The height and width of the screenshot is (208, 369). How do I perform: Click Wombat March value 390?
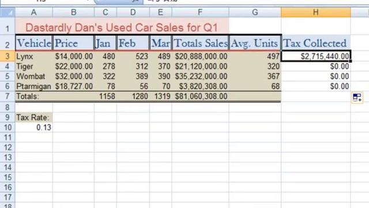pyautogui.click(x=160, y=76)
